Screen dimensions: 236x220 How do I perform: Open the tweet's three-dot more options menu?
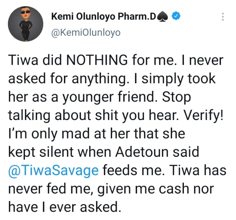[223, 17]
